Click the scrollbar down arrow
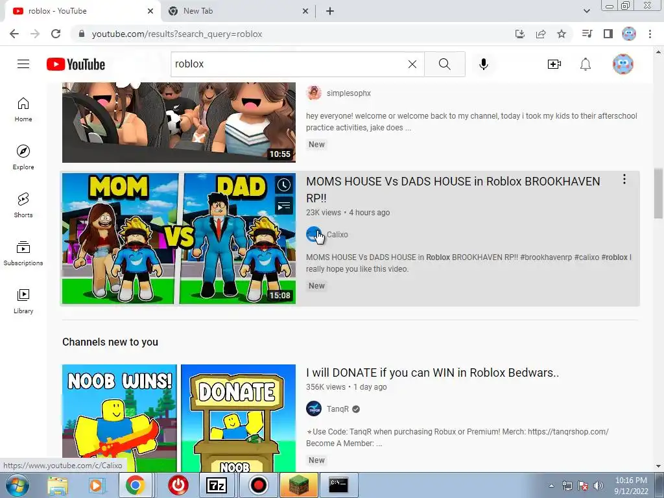 pyautogui.click(x=658, y=466)
